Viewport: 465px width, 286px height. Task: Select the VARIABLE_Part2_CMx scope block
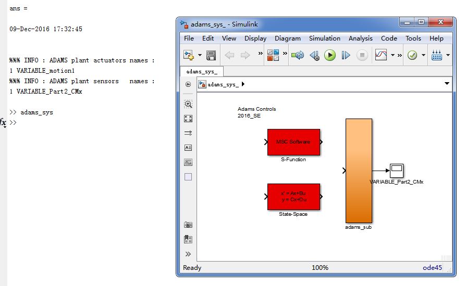coord(397,171)
